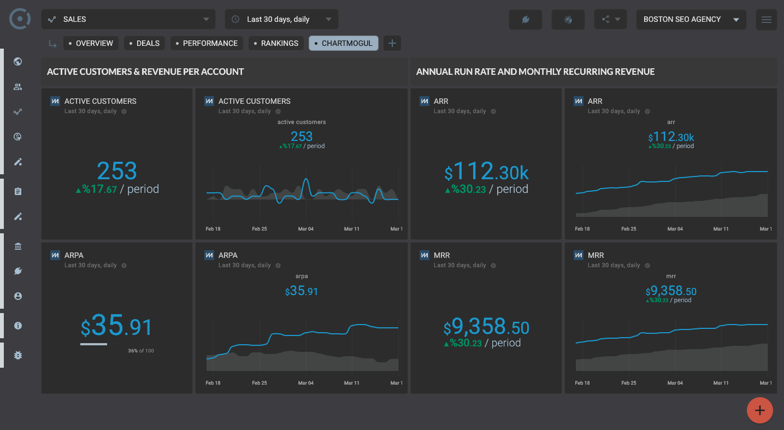The width and height of the screenshot is (784, 430).
Task: Click the Active Customers line chart
Action: 302,191
